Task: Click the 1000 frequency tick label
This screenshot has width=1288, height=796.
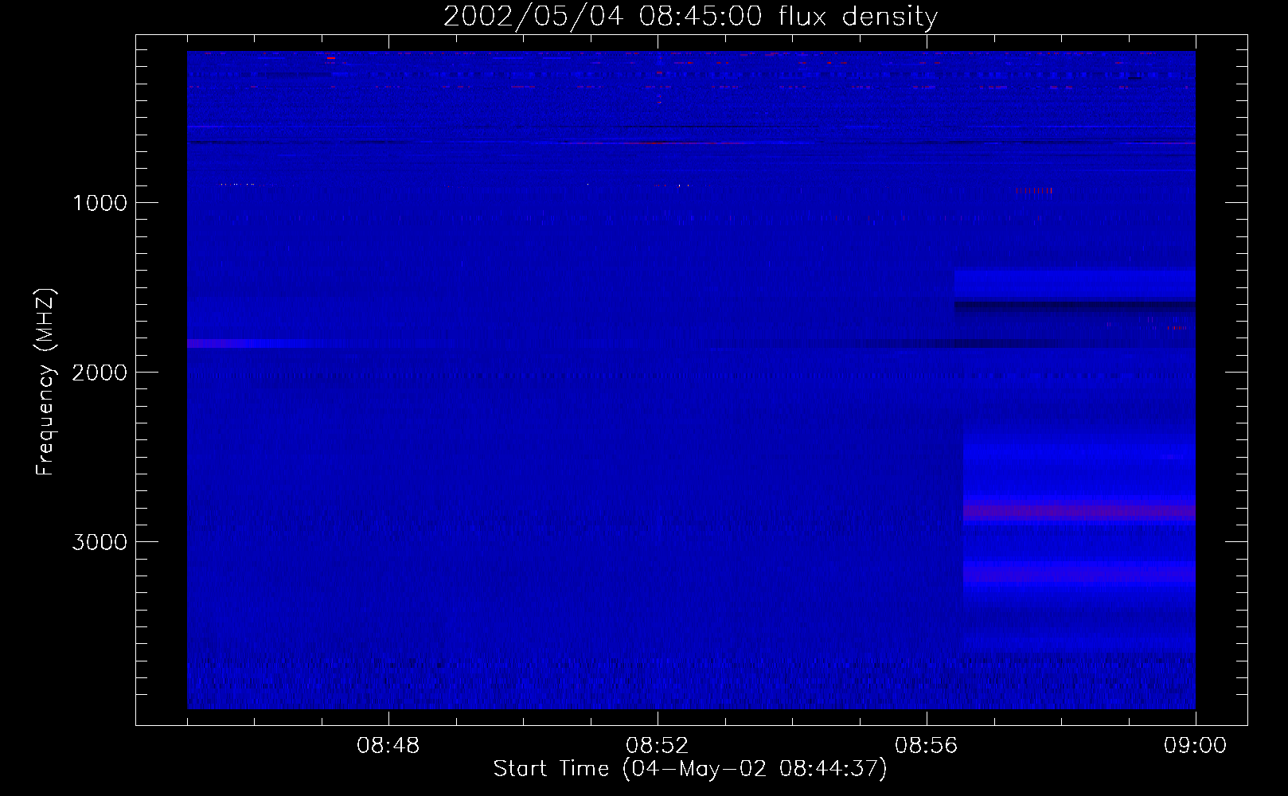Action: click(100, 203)
